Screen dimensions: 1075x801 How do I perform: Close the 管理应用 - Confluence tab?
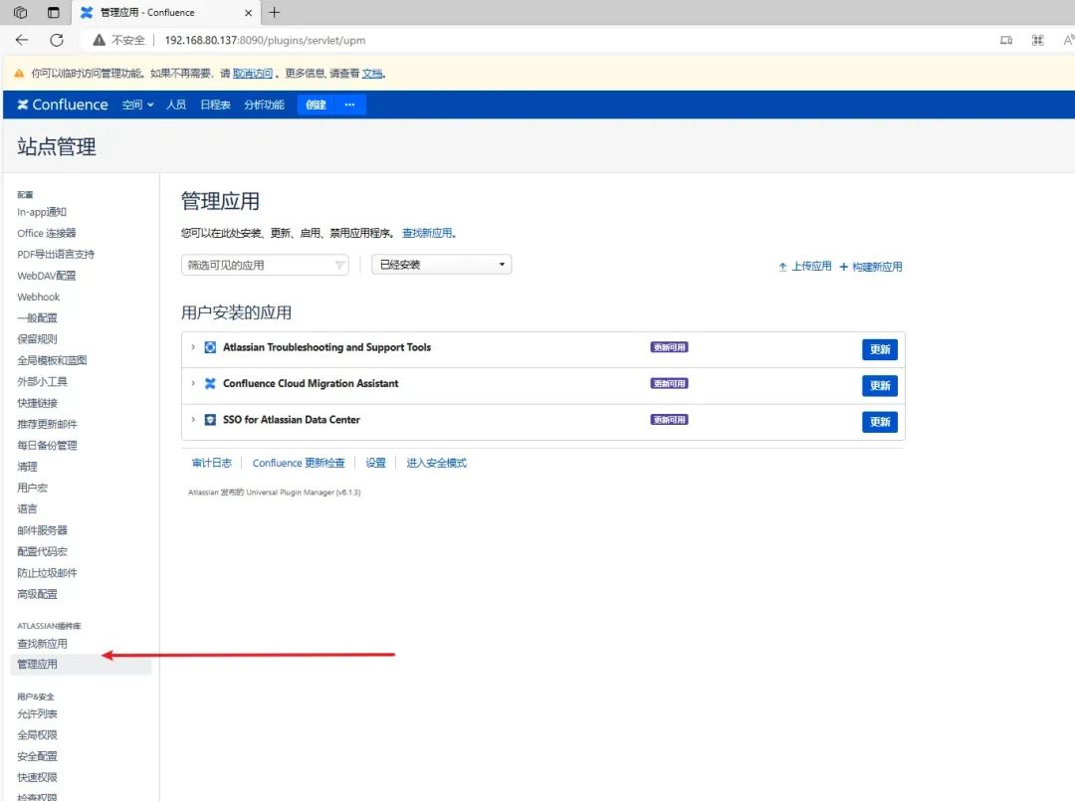click(248, 12)
